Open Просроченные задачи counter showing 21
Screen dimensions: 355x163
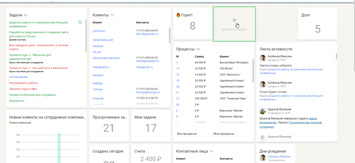109,128
